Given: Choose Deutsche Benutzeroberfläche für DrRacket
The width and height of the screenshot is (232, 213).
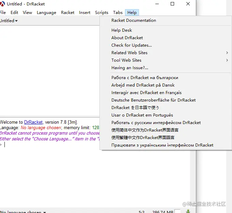Looking at the screenshot, I should (166, 100).
